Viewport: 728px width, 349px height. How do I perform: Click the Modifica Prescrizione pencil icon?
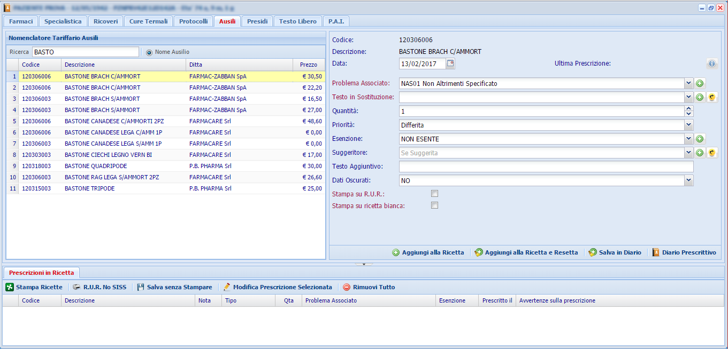tap(227, 287)
